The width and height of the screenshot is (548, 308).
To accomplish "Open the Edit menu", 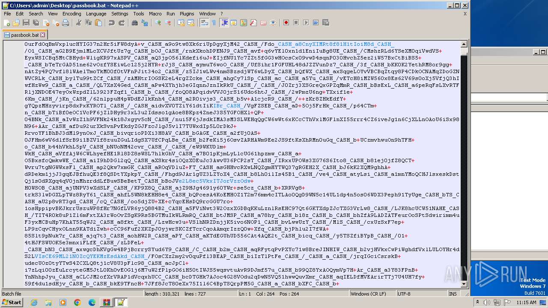I will click(20, 14).
